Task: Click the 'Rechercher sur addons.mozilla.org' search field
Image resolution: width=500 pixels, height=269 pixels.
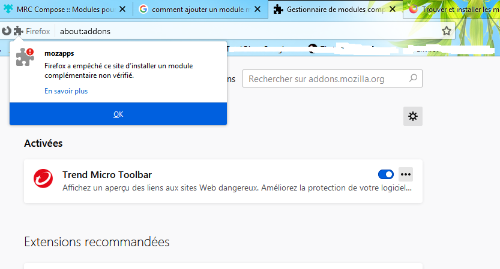Action: tap(333, 78)
